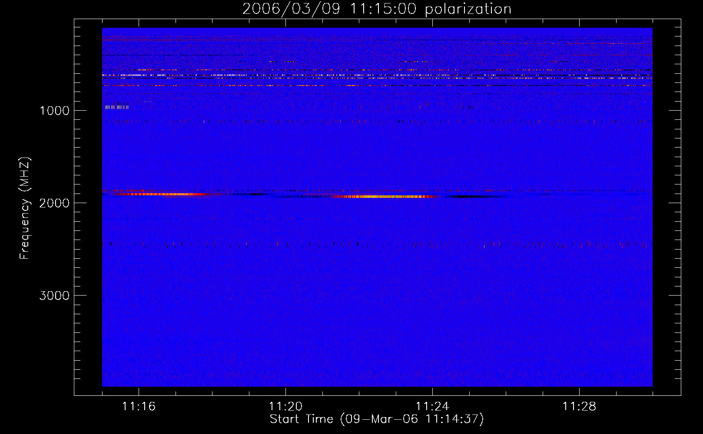Click the 11:24 time axis label
Viewport: 703px width, 434px height.
pos(432,407)
